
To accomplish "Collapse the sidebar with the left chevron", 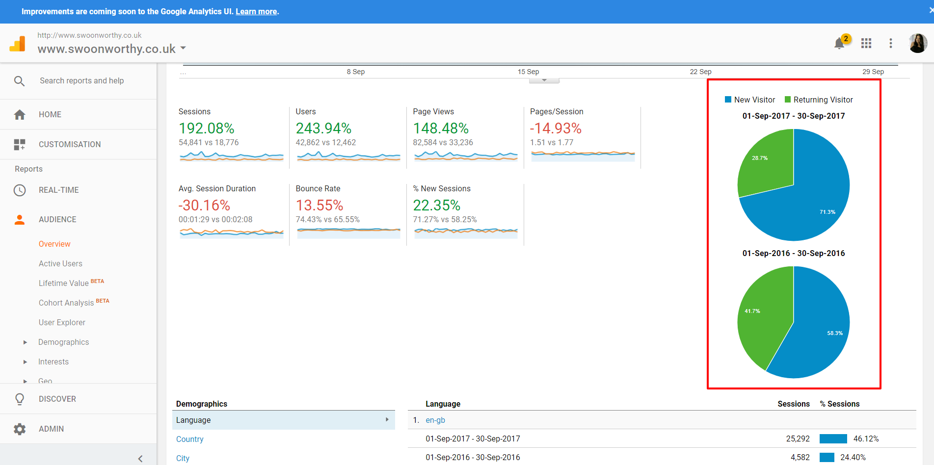I will tap(140, 459).
